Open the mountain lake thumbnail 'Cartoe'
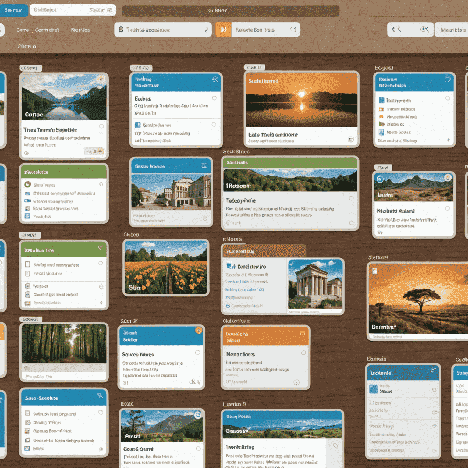 tap(64, 97)
